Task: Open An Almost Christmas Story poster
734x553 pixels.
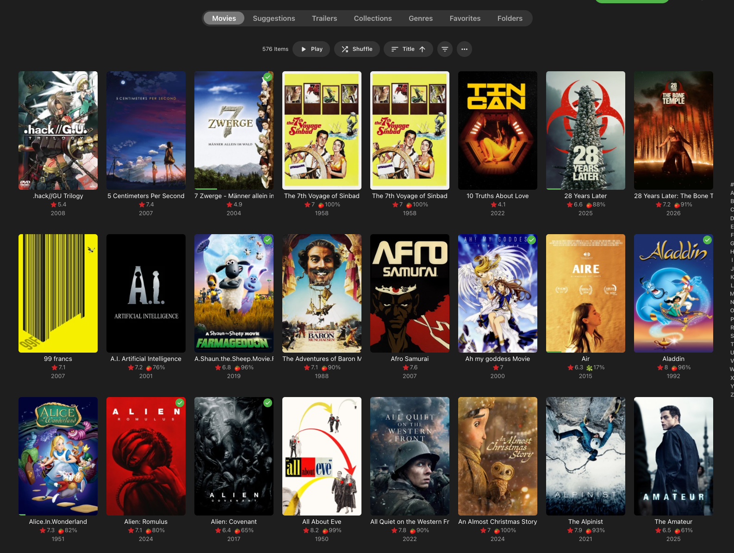Action: (x=498, y=456)
